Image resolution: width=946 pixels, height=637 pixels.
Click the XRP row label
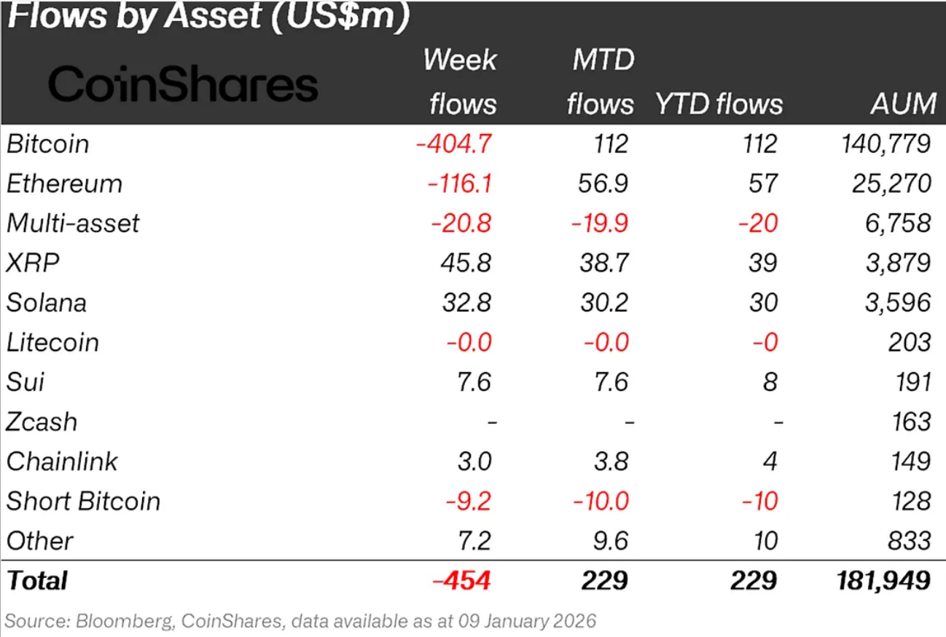point(33,262)
